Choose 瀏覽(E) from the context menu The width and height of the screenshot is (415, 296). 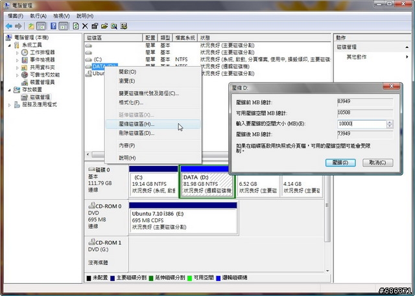tap(153, 81)
